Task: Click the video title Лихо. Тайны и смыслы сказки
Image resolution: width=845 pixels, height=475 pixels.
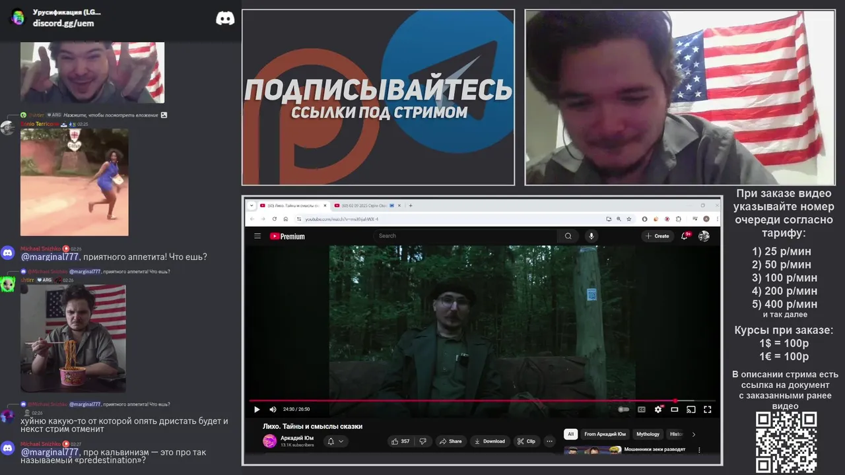Action: pos(312,426)
